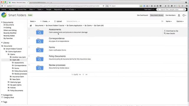Select Insurance Claim in library tree

tap(18, 77)
